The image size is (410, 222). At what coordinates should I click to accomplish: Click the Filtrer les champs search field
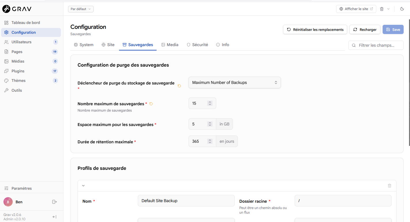point(376,45)
